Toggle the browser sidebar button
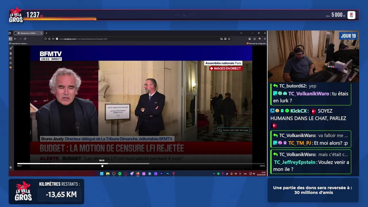The width and height of the screenshot is (368, 207). (10, 39)
